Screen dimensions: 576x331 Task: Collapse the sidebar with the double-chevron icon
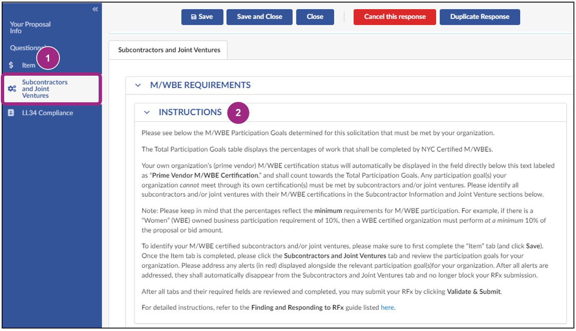point(95,8)
